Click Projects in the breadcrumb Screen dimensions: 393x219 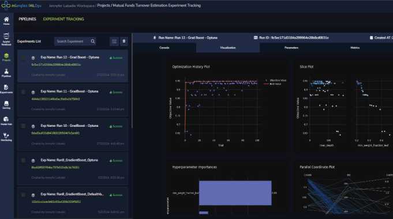(103, 6)
